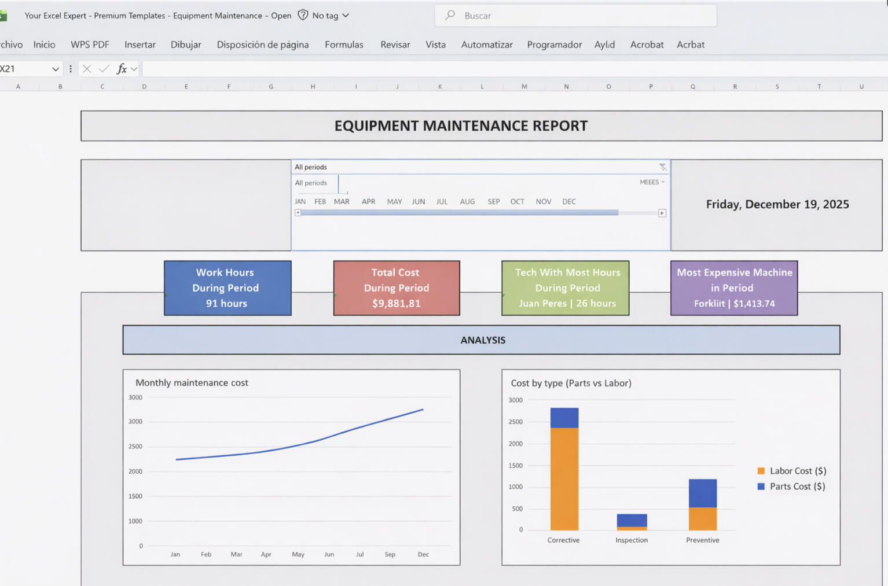The height and width of the screenshot is (586, 888).
Task: Open the Programador ribbon tab
Action: tap(554, 45)
